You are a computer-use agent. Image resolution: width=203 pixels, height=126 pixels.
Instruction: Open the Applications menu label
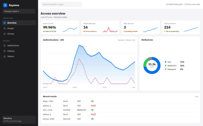(x=13, y=45)
